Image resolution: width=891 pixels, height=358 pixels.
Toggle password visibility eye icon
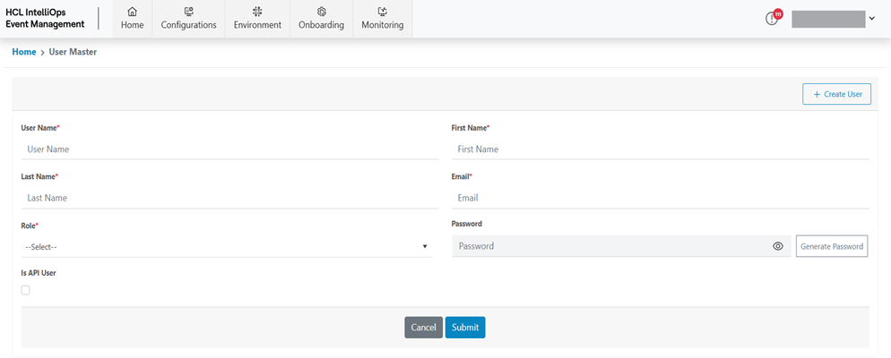(x=778, y=246)
